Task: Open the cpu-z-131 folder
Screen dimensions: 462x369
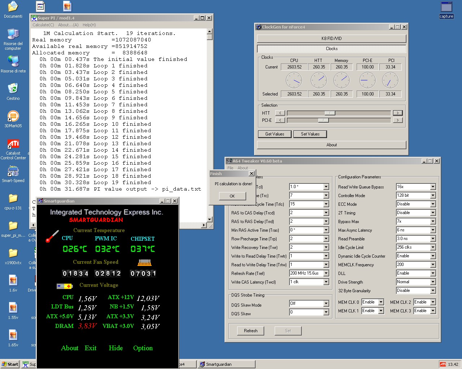Action: (13, 199)
